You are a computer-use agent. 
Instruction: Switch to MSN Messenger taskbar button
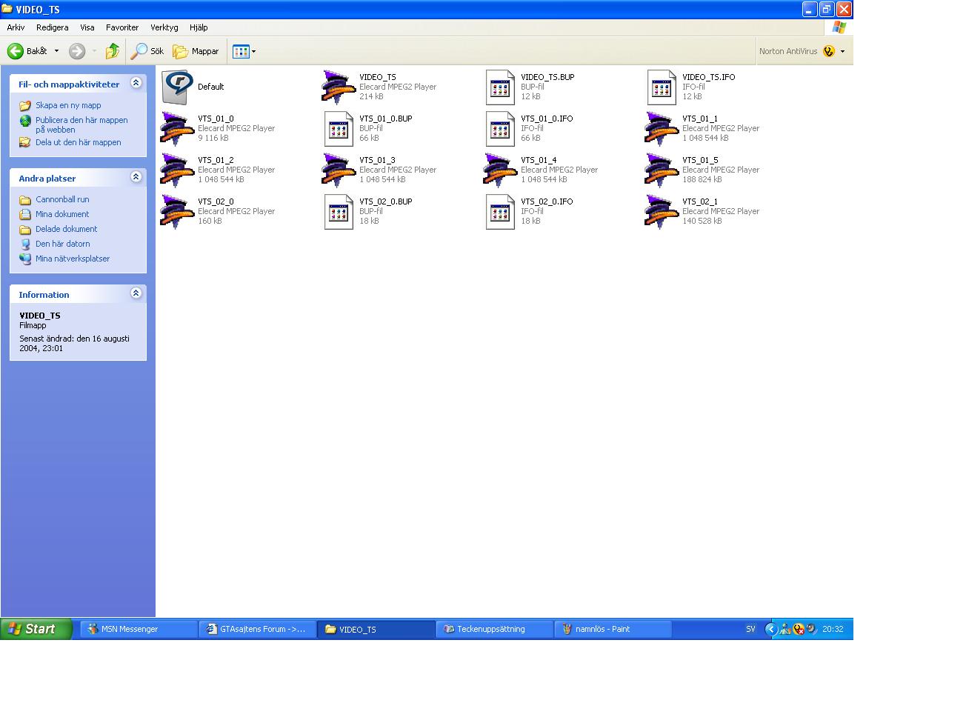point(139,629)
